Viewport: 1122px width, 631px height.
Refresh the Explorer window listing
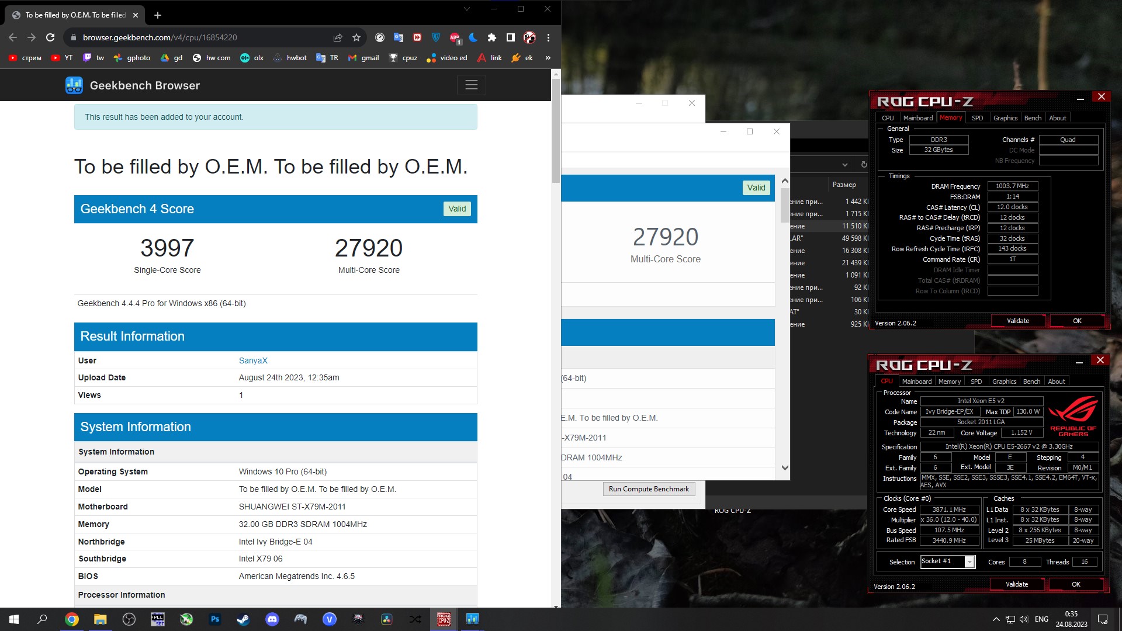tap(864, 165)
